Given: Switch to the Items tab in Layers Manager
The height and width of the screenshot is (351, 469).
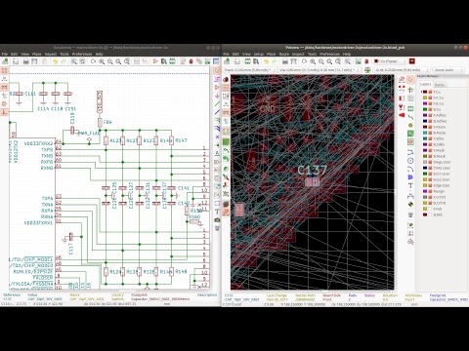Looking at the screenshot, I should (x=440, y=85).
